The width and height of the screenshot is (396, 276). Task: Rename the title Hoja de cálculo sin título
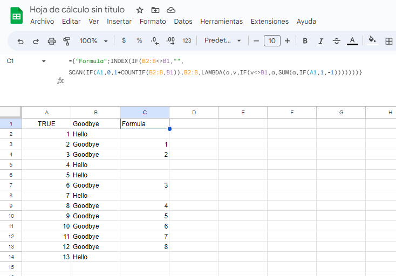pyautogui.click(x=77, y=10)
